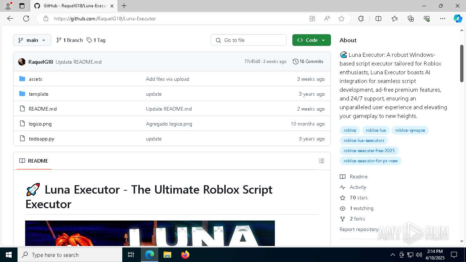View the 1 watching list
The height and width of the screenshot is (262, 466).
pos(356,208)
